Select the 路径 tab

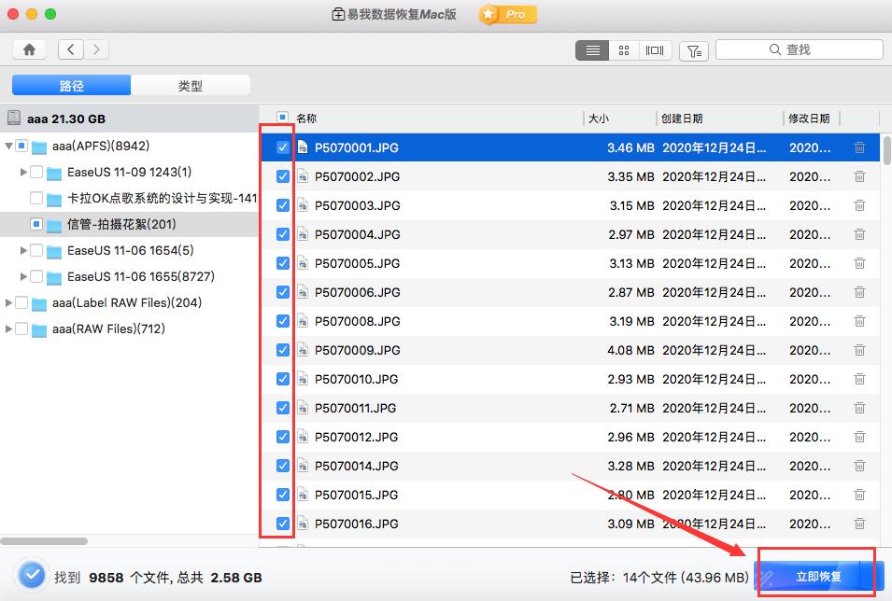[x=72, y=86]
